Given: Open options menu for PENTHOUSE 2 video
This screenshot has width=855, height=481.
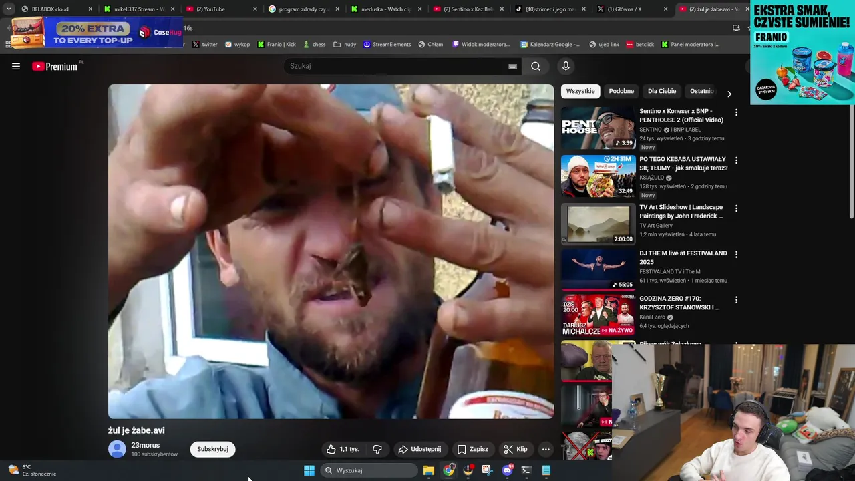Looking at the screenshot, I should pyautogui.click(x=736, y=112).
